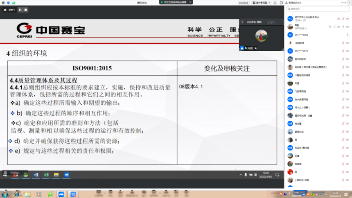Expand shared screen system tray chevron
The image size is (352, 198).
pos(241,175)
